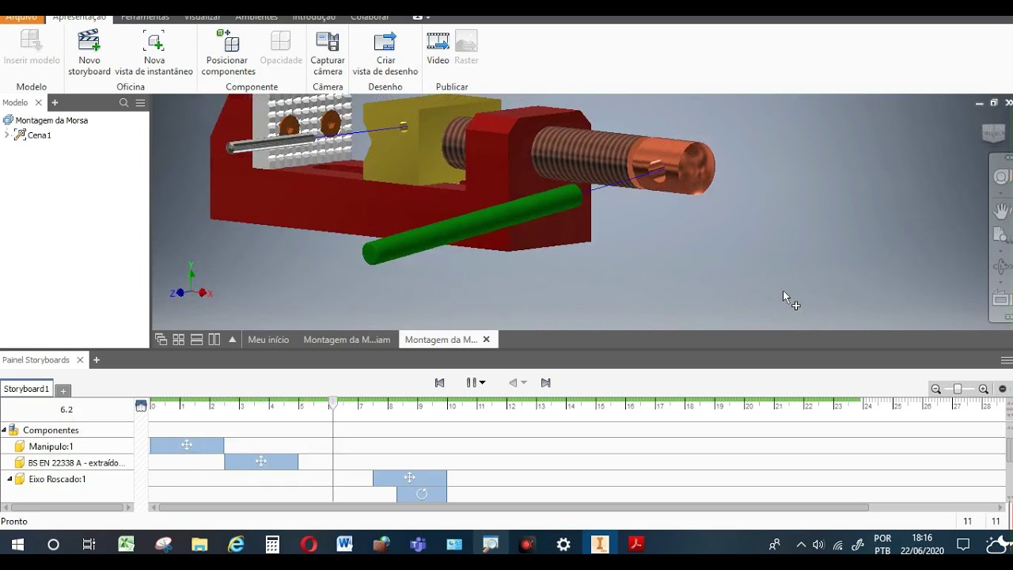Jump to the storyboard end
Image resolution: width=1013 pixels, height=570 pixels.
545,382
